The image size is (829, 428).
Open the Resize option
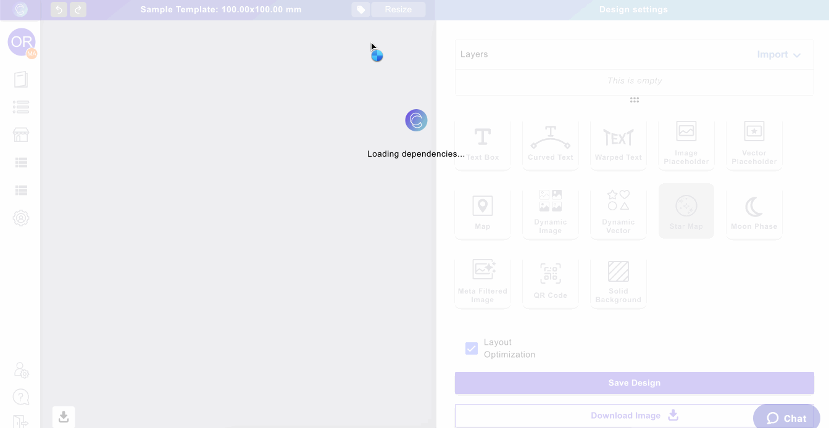[398, 10]
